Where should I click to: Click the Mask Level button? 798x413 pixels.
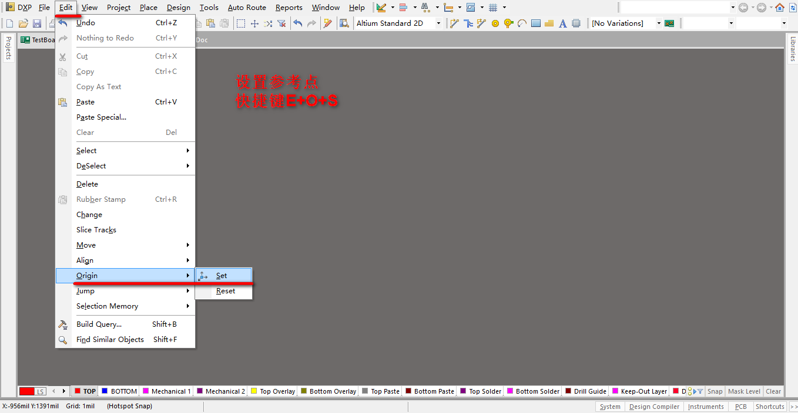(x=744, y=391)
